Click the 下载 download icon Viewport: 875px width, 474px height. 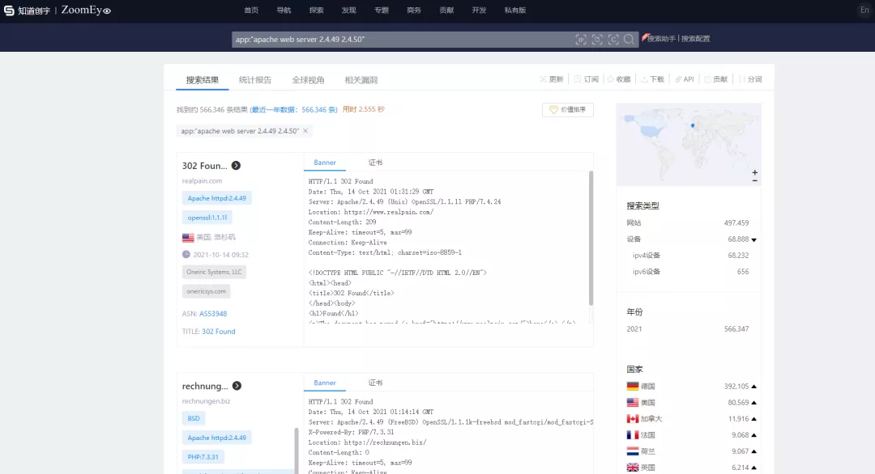[644, 78]
